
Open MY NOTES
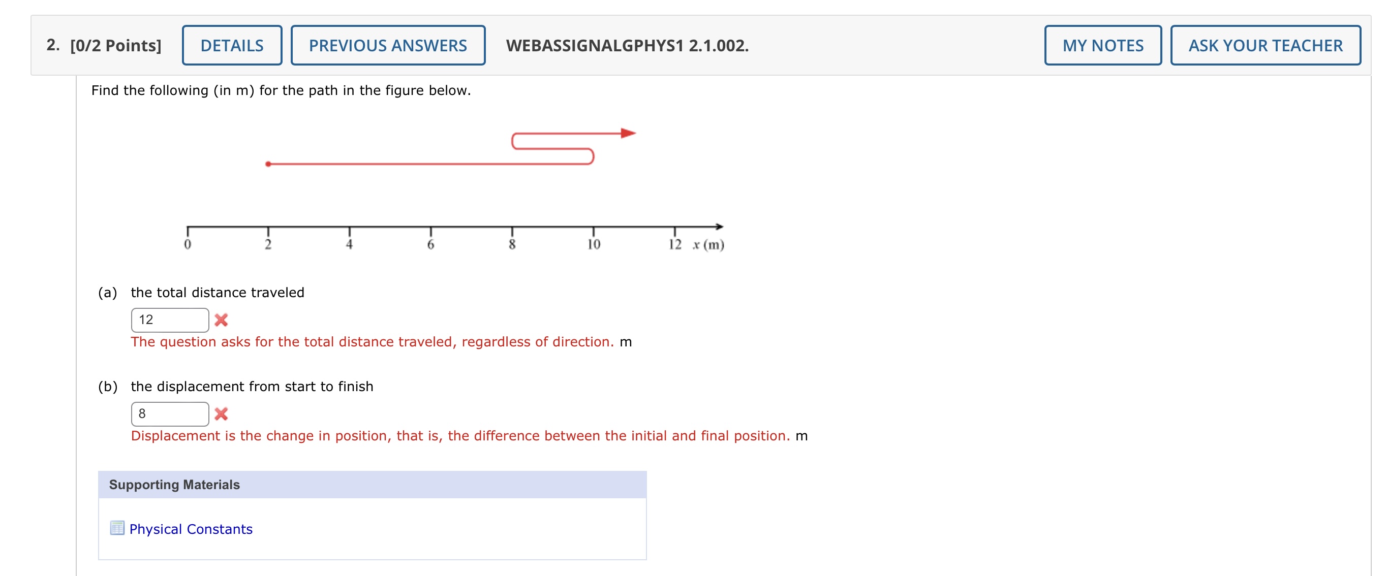[1102, 45]
